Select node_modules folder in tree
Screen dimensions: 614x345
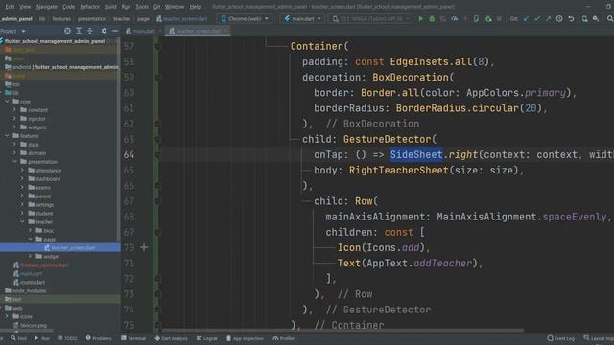click(x=29, y=290)
